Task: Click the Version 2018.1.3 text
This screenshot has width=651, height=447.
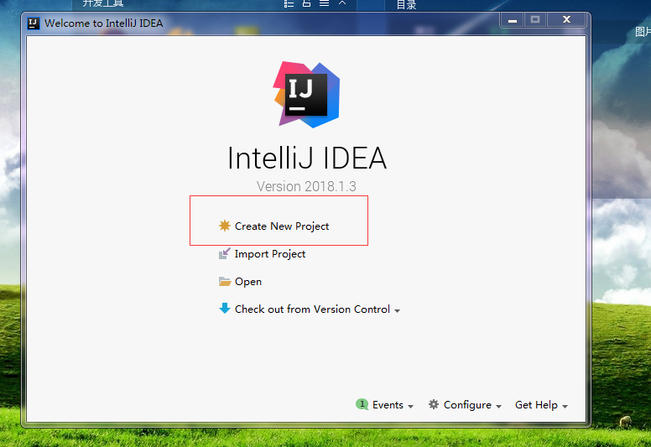Action: [306, 186]
